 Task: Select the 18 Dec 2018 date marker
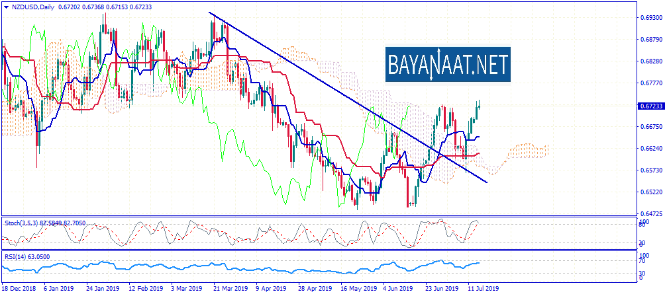[19, 289]
